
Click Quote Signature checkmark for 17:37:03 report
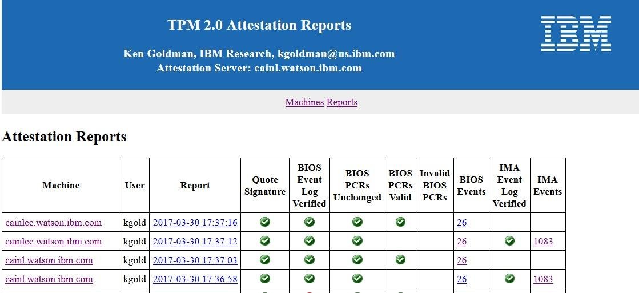coord(265,259)
